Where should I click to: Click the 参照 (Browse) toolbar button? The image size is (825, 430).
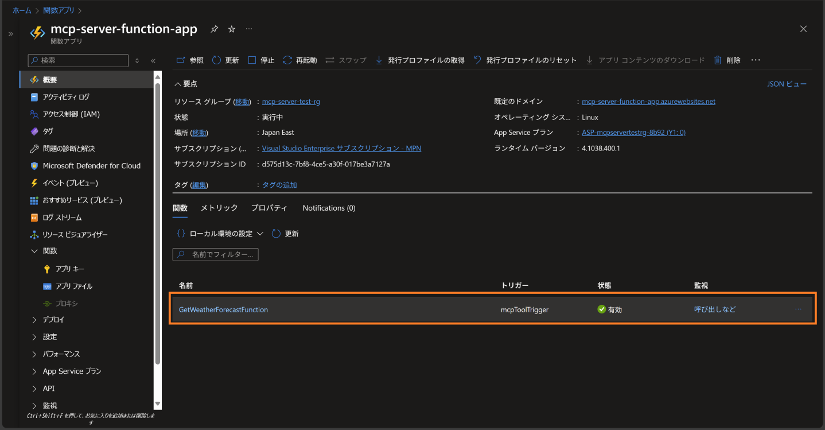tap(190, 60)
